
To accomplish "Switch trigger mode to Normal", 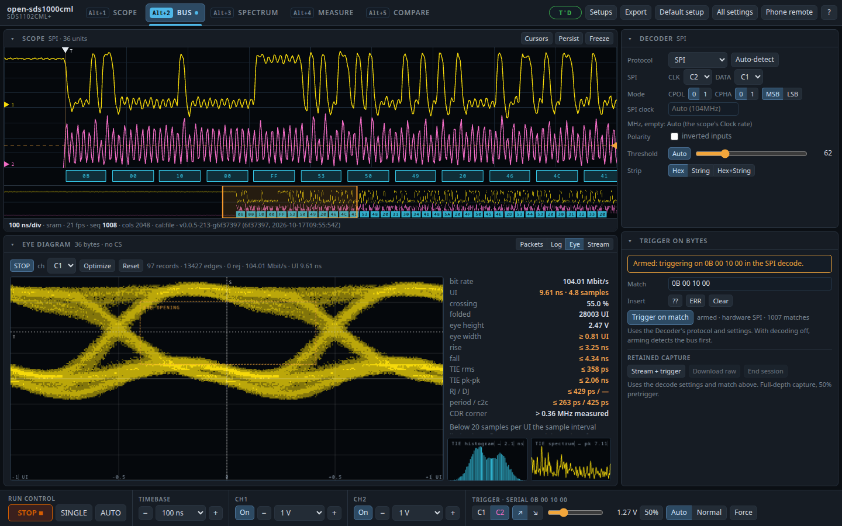I will pos(709,513).
